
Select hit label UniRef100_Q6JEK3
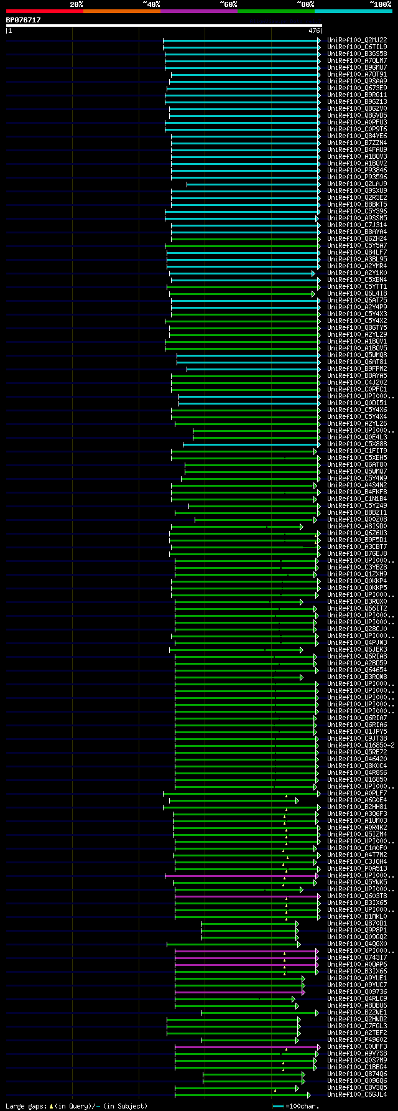357,649
